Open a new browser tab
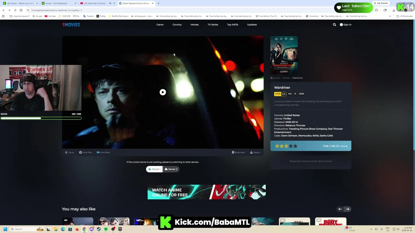The image size is (415, 233). click(x=159, y=3)
